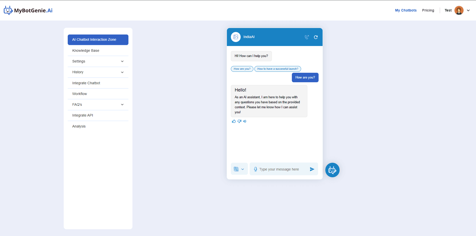This screenshot has height=236, width=476.
Task: Click the translate language icon
Action: pos(236,169)
